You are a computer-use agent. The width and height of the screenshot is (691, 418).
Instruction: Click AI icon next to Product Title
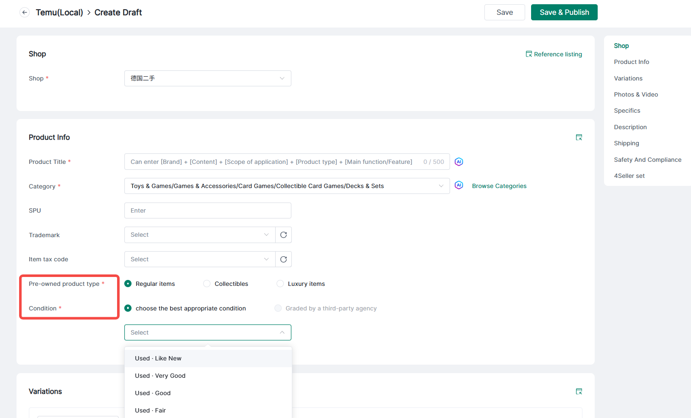459,162
